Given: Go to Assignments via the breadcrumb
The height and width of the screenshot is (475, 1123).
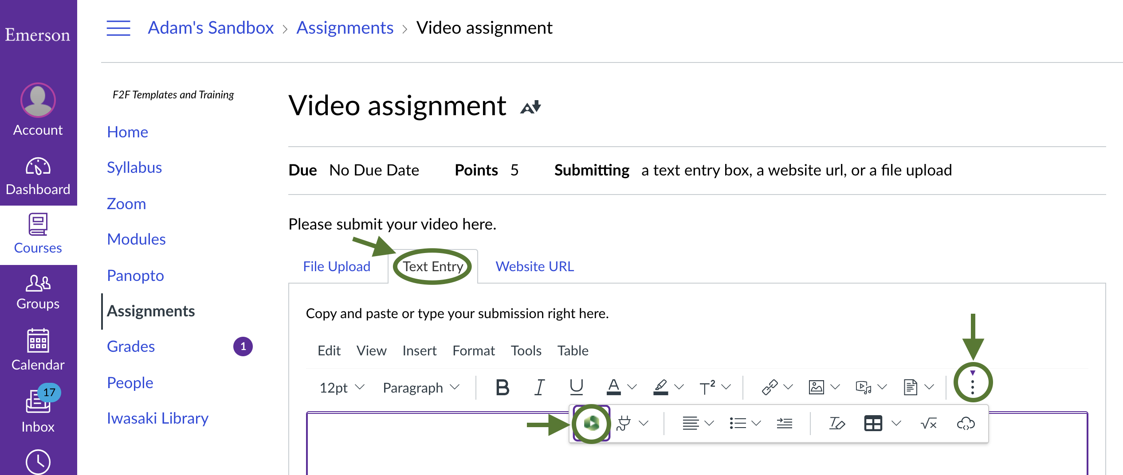Looking at the screenshot, I should coord(345,27).
